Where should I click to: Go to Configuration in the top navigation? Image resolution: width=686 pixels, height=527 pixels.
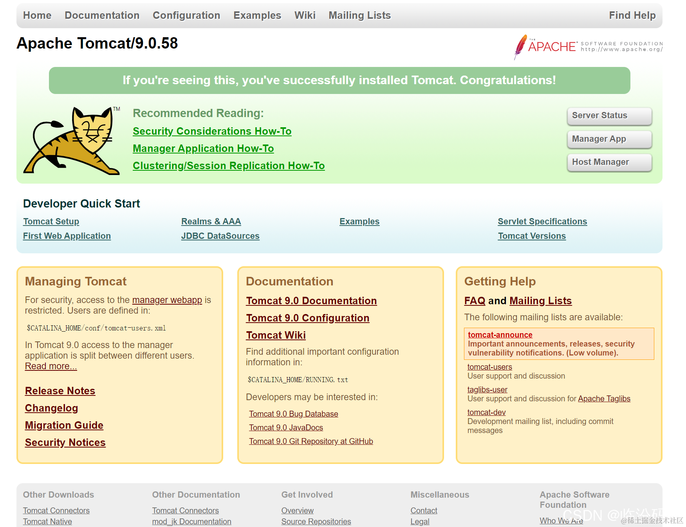tap(186, 15)
